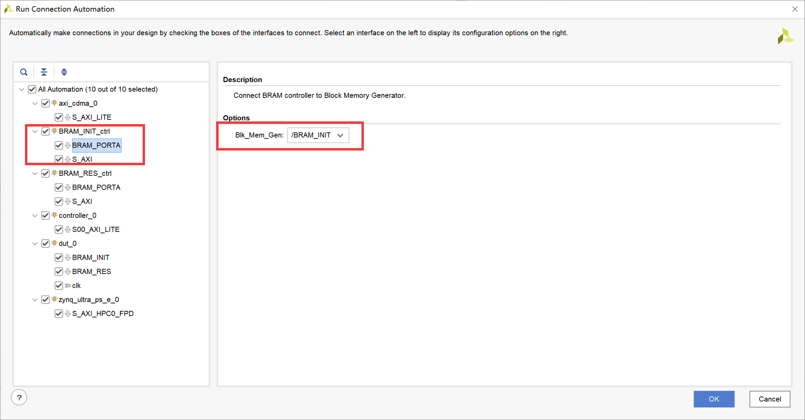Viewport: 805px width, 420px height.
Task: Open the Blk_Mem_Gen dropdown
Action: click(x=318, y=135)
